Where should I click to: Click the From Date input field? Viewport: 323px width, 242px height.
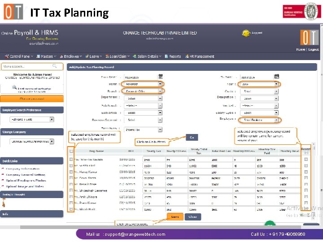140,77
